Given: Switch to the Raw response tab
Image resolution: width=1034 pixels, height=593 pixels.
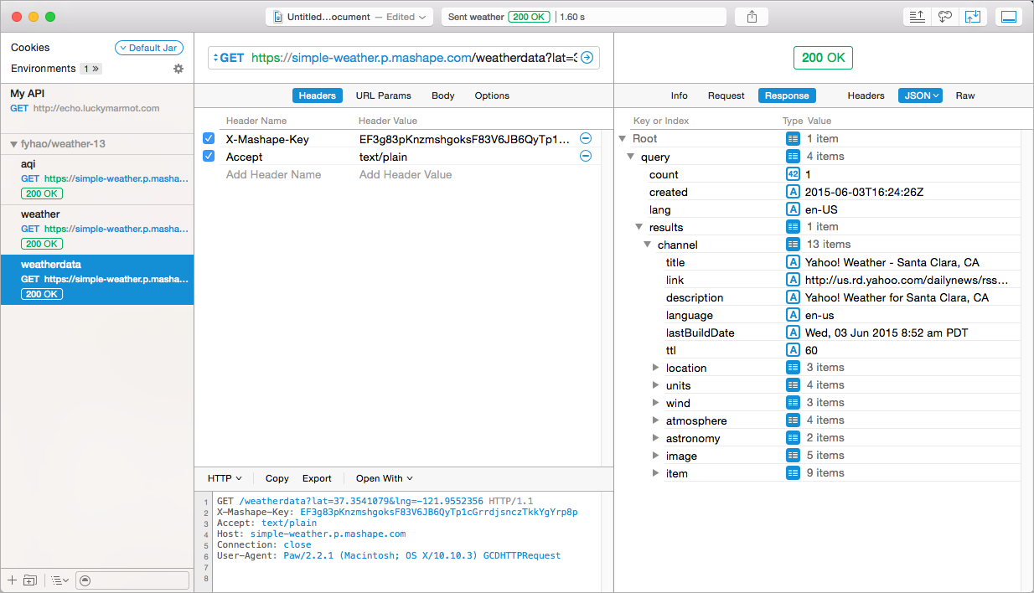Looking at the screenshot, I should [x=965, y=95].
